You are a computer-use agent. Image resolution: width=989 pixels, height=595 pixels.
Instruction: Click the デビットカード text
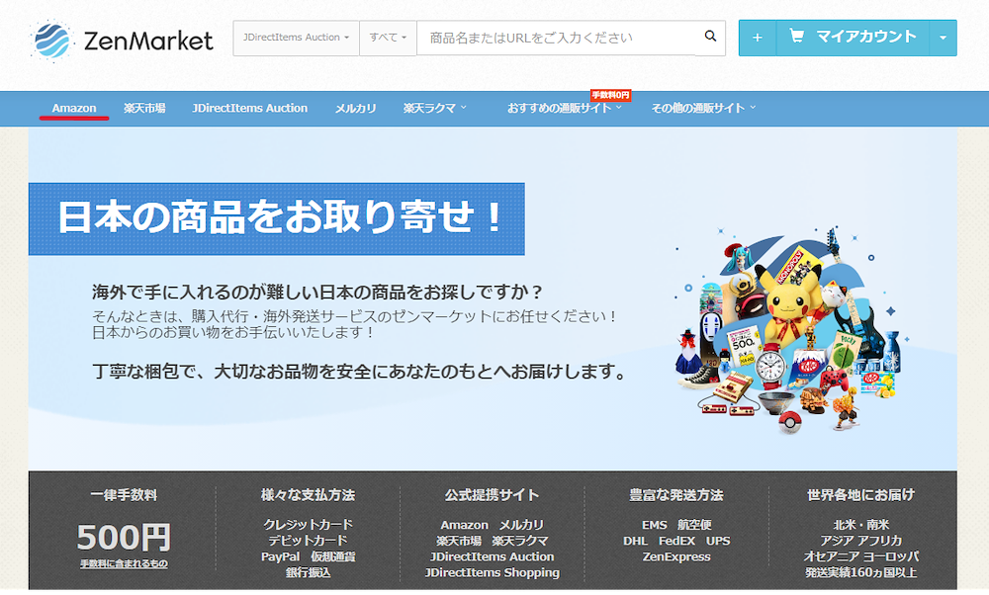(x=308, y=541)
